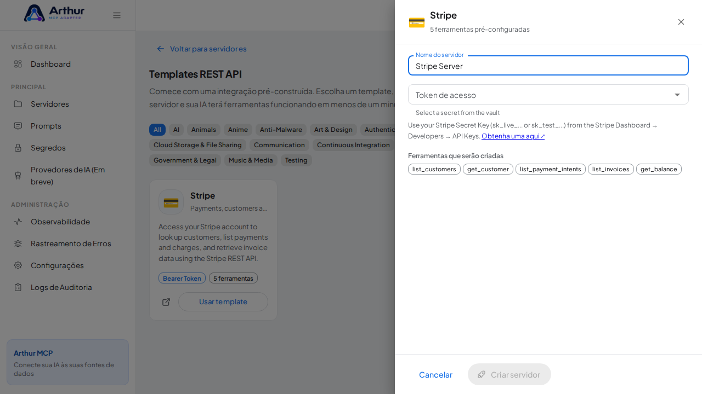Filter templates by Art & Design
Viewport: 702px width, 394px height.
(333, 130)
